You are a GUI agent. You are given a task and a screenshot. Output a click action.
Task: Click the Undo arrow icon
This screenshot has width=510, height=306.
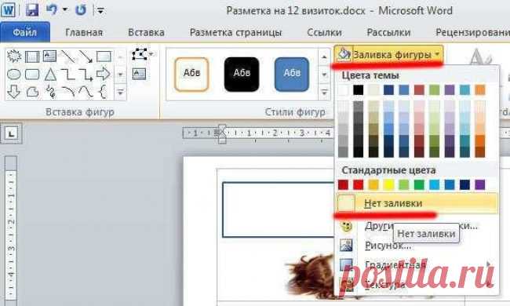coord(52,9)
